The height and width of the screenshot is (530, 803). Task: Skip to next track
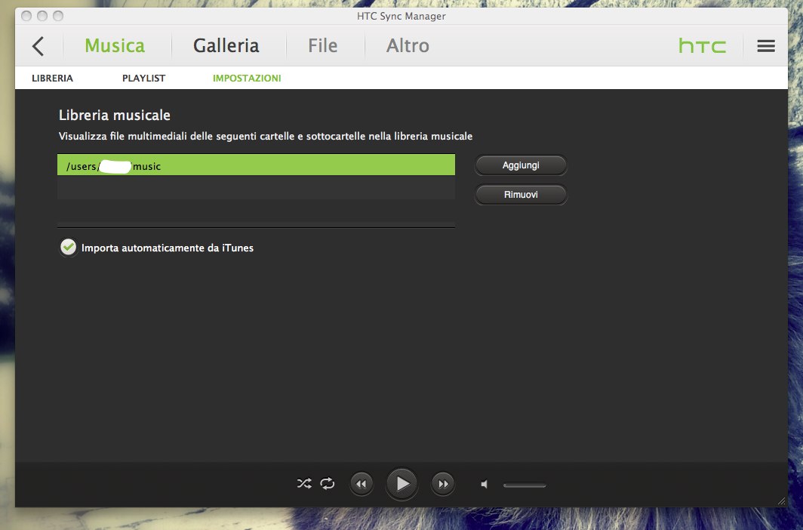click(443, 484)
